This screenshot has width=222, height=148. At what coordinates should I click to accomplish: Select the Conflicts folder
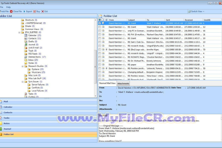[x=35, y=88]
